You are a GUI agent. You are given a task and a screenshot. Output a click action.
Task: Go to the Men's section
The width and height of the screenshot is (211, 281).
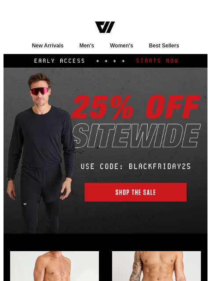click(87, 46)
